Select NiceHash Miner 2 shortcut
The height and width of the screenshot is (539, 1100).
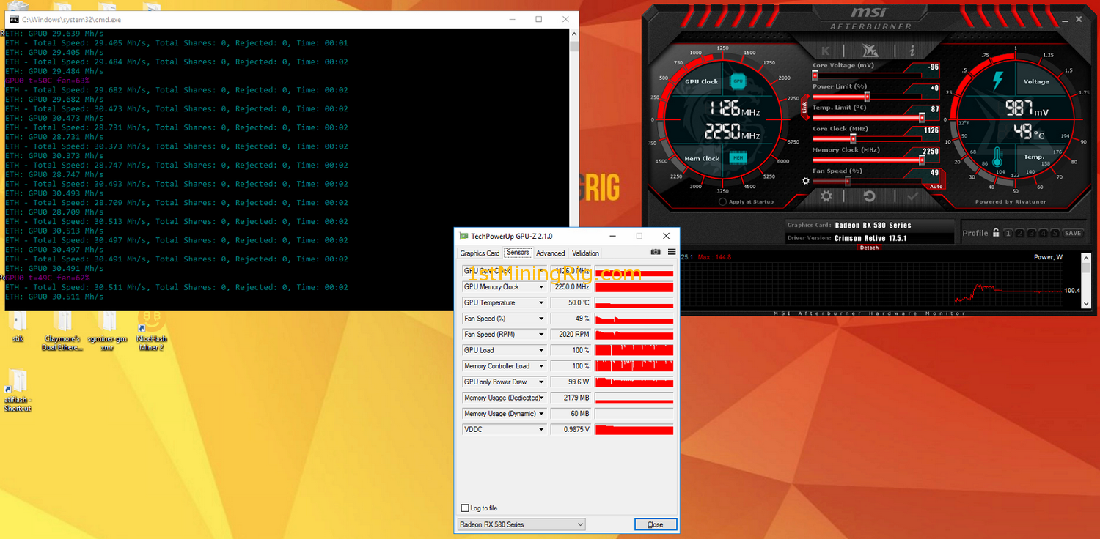click(x=150, y=330)
